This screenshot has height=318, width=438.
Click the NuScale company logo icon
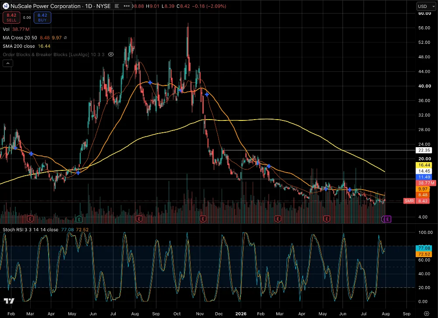click(6, 6)
